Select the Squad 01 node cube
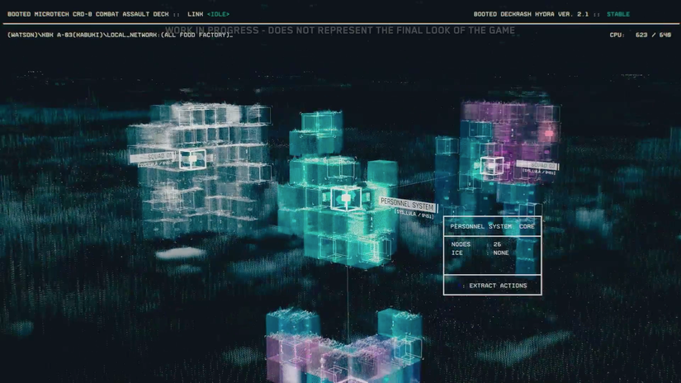 point(192,159)
